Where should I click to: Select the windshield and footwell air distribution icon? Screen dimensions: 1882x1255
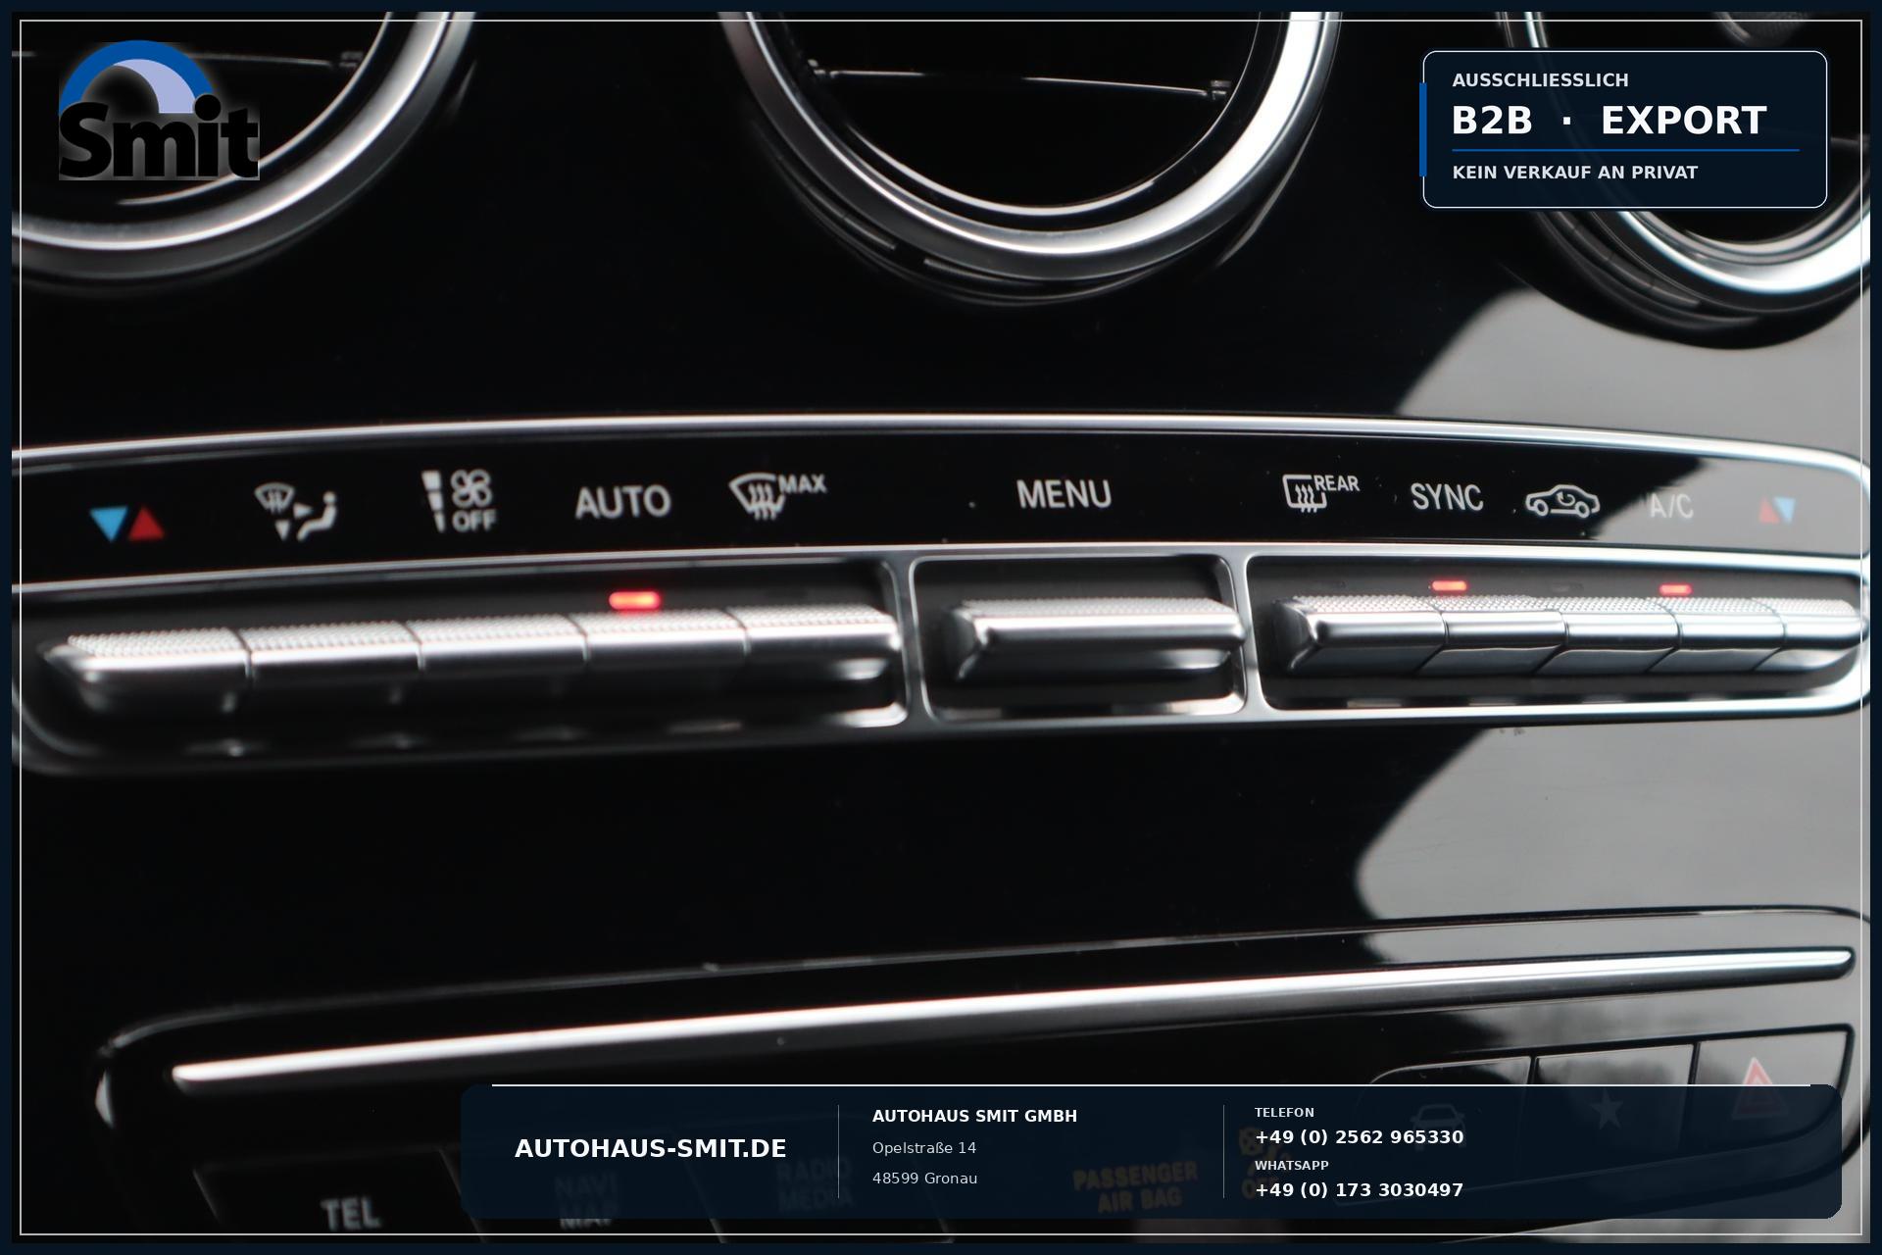point(296,513)
